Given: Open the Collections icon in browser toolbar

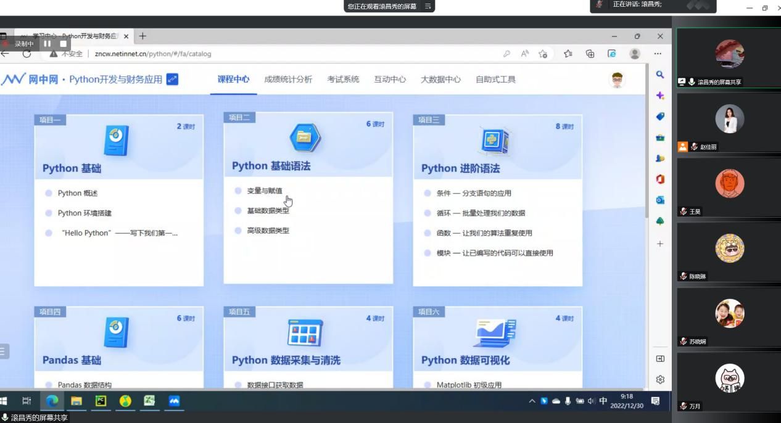Looking at the screenshot, I should (590, 54).
